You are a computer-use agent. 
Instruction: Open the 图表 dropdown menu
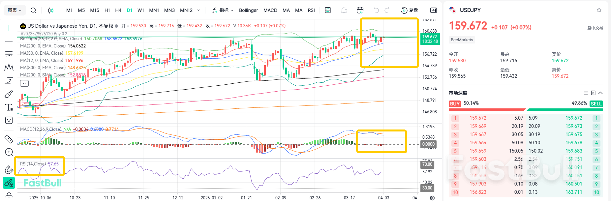(15, 10)
